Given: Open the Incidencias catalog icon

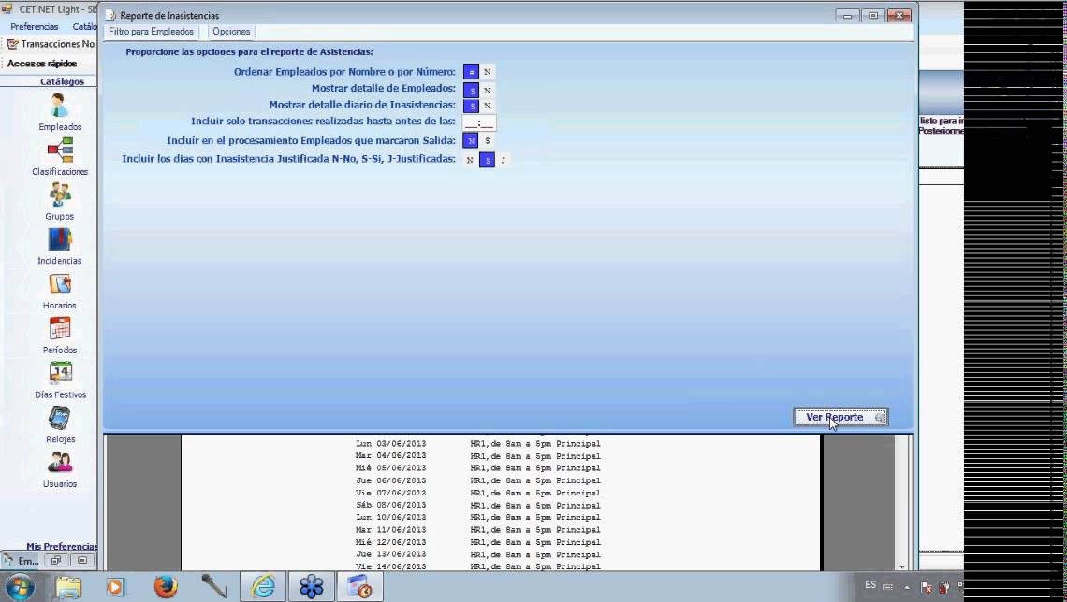Looking at the screenshot, I should [x=60, y=240].
